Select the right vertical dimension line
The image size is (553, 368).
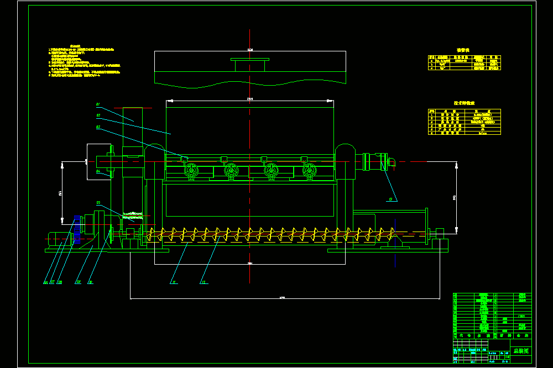tap(456, 197)
